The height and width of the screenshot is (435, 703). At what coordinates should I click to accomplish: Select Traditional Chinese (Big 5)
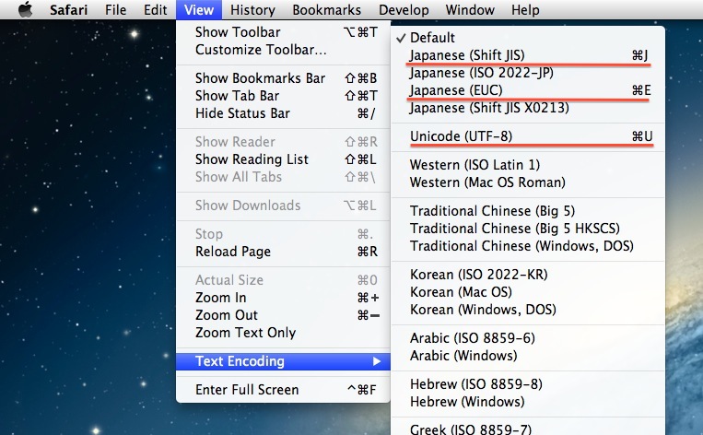528,211
